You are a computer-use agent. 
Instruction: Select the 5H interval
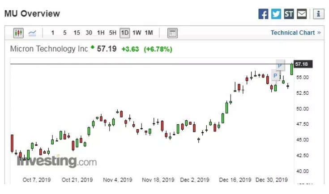113,33
